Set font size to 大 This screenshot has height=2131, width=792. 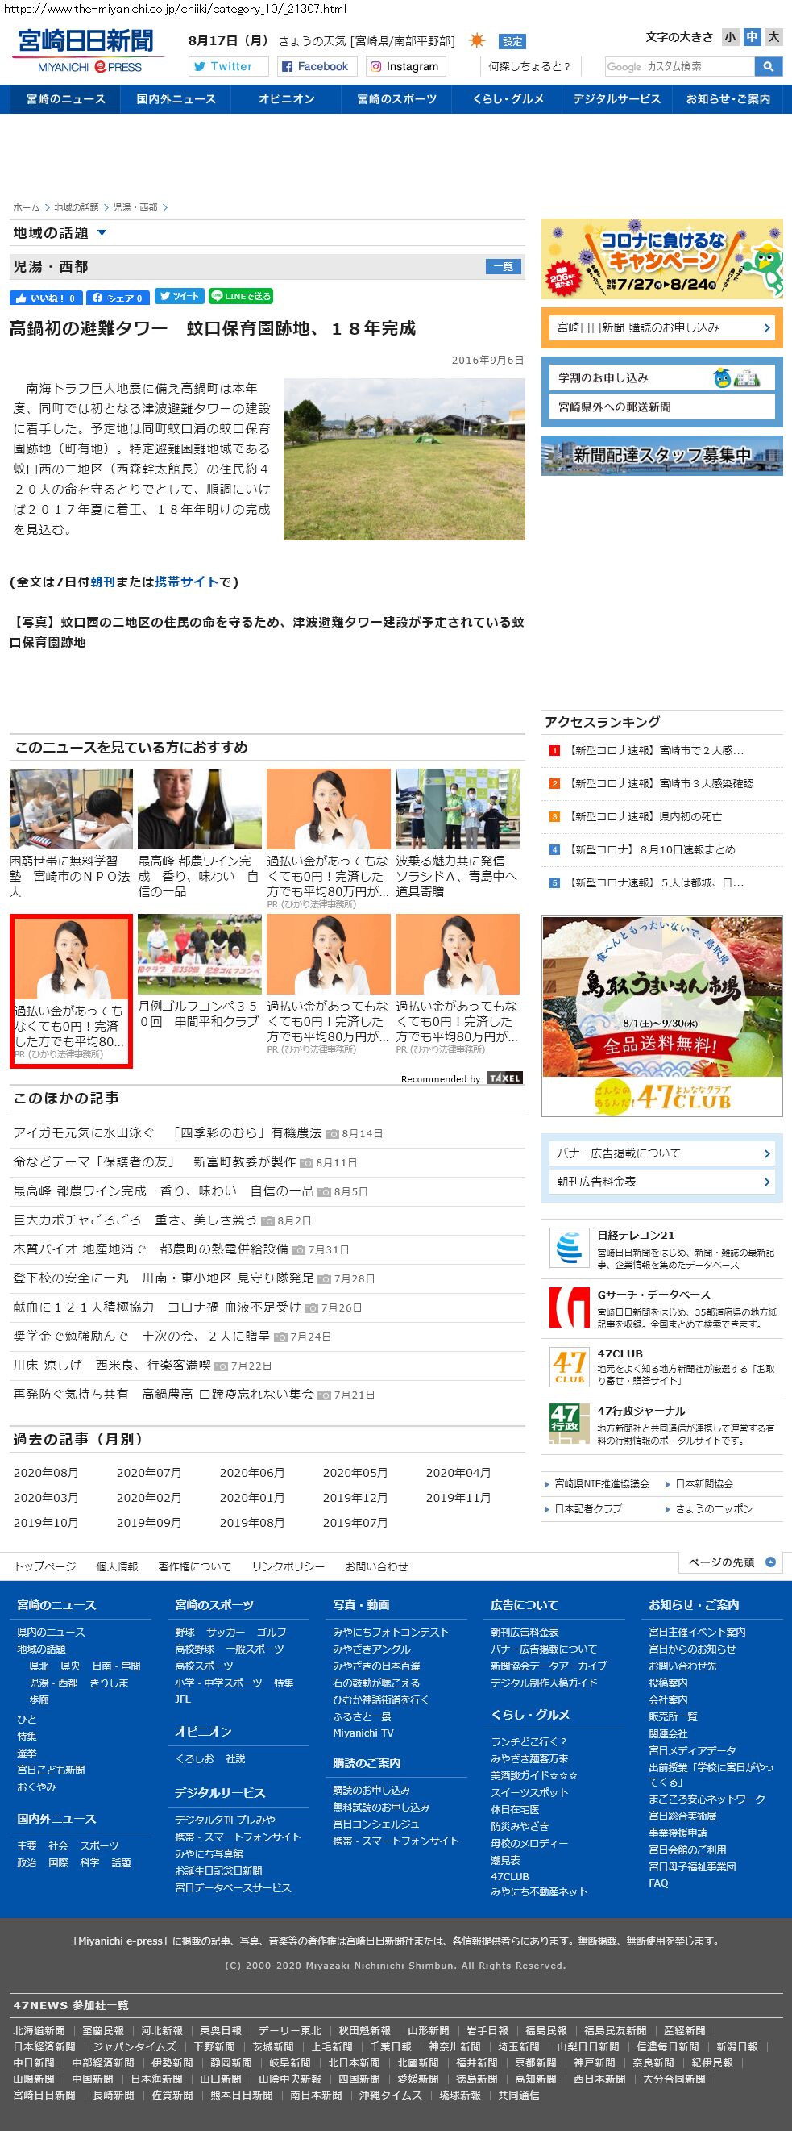click(x=773, y=36)
